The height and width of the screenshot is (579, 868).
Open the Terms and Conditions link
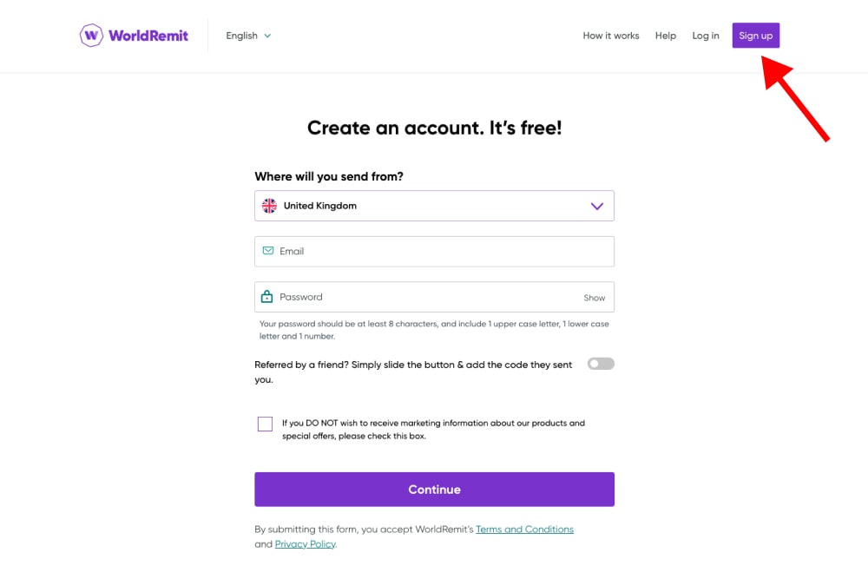coord(524,530)
